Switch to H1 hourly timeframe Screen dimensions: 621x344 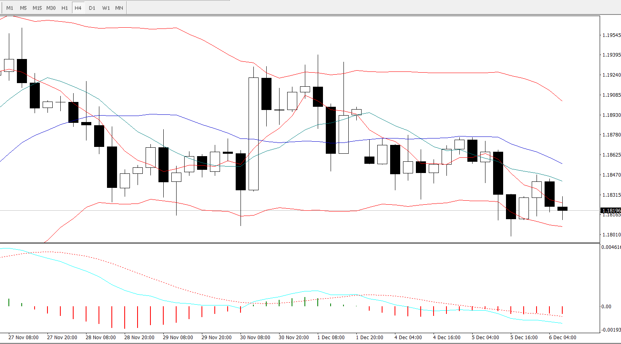click(65, 8)
